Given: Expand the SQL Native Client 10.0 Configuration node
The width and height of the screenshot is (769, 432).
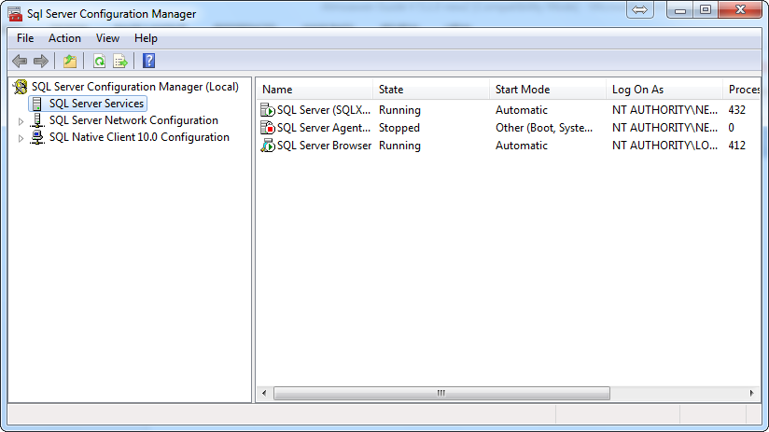Looking at the screenshot, I should click(21, 138).
